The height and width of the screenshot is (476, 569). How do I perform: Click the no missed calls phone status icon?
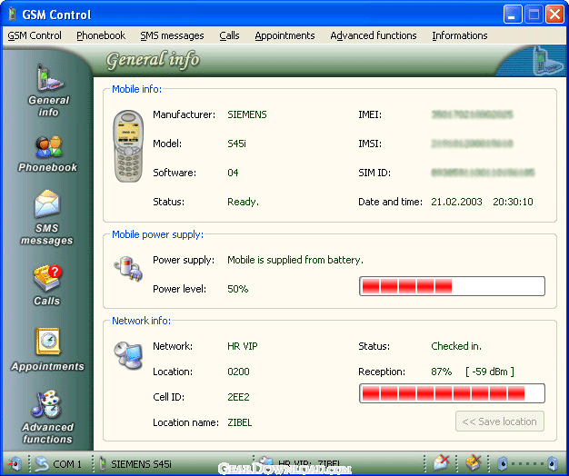tap(473, 462)
